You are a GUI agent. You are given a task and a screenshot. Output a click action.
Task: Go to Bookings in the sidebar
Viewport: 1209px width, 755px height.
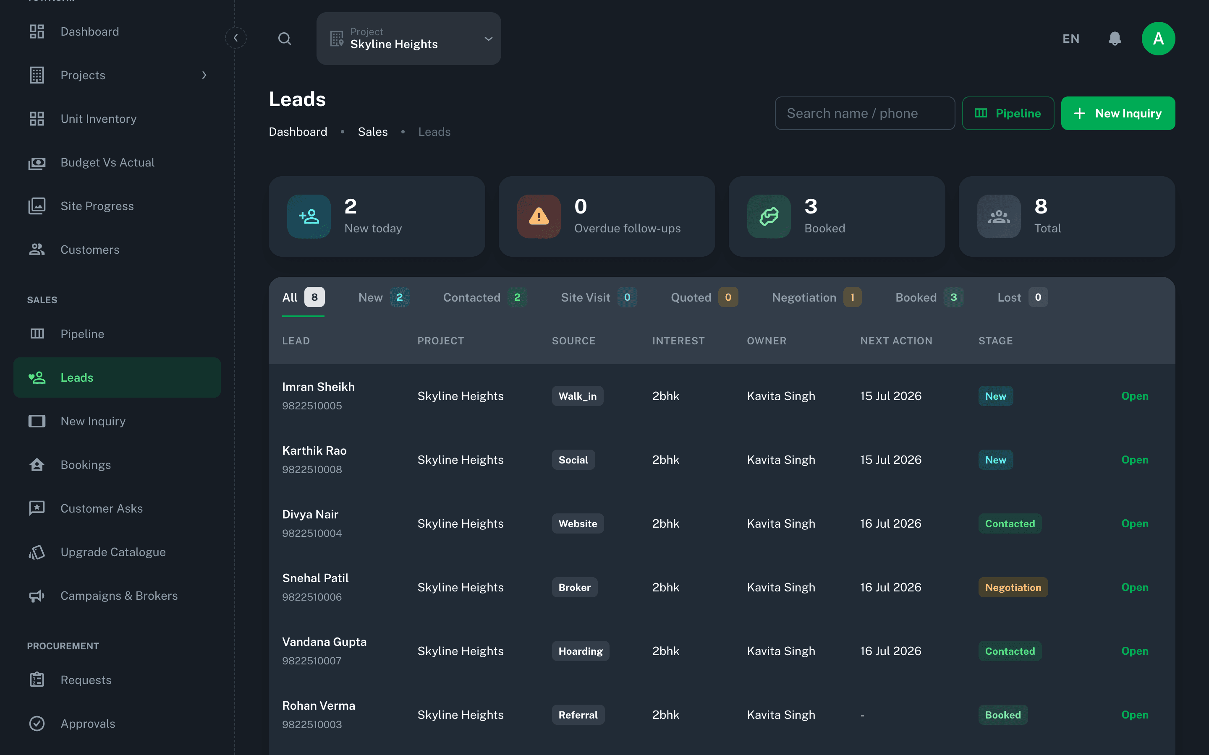coord(117,465)
